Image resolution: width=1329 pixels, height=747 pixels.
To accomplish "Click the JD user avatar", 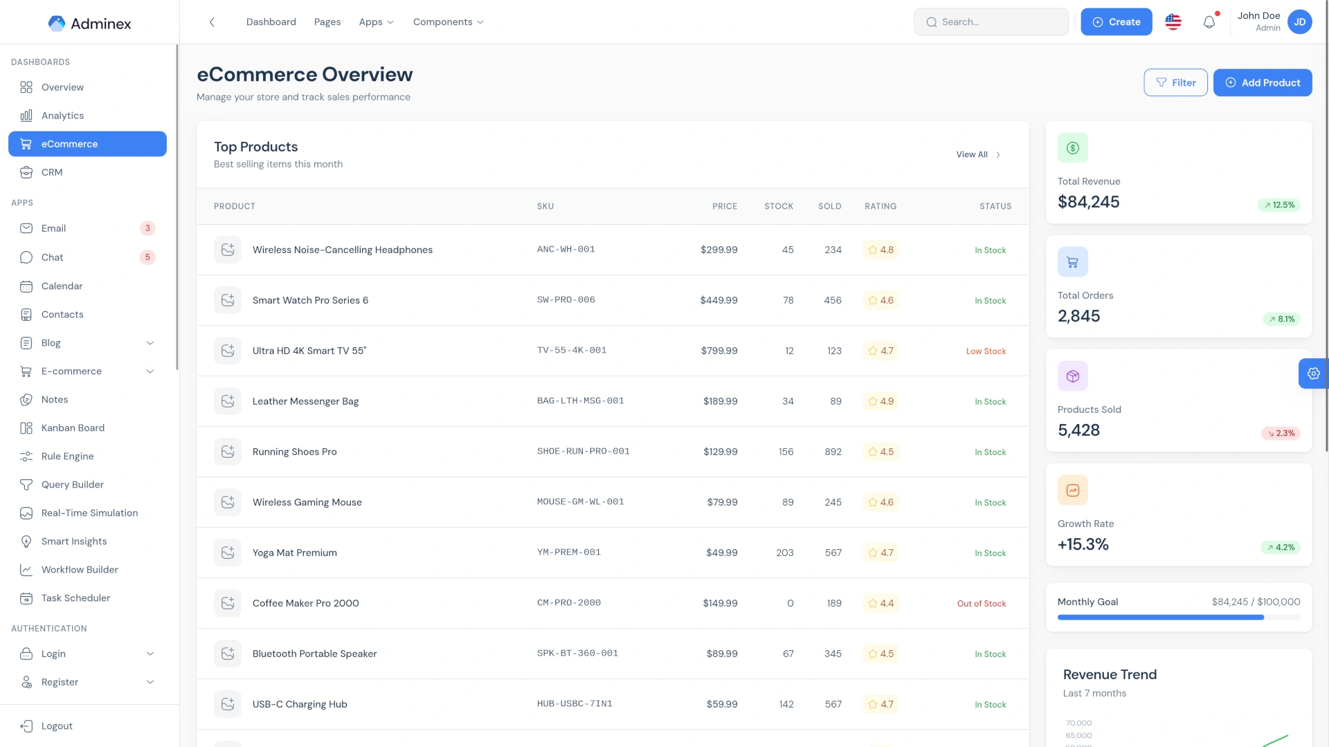I will coord(1300,22).
